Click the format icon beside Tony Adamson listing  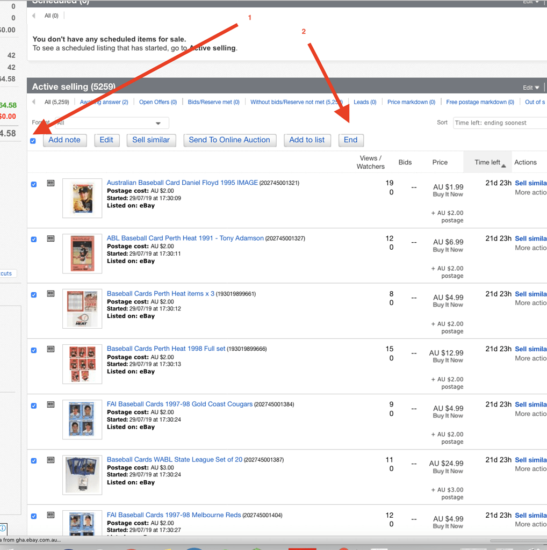pos(51,238)
